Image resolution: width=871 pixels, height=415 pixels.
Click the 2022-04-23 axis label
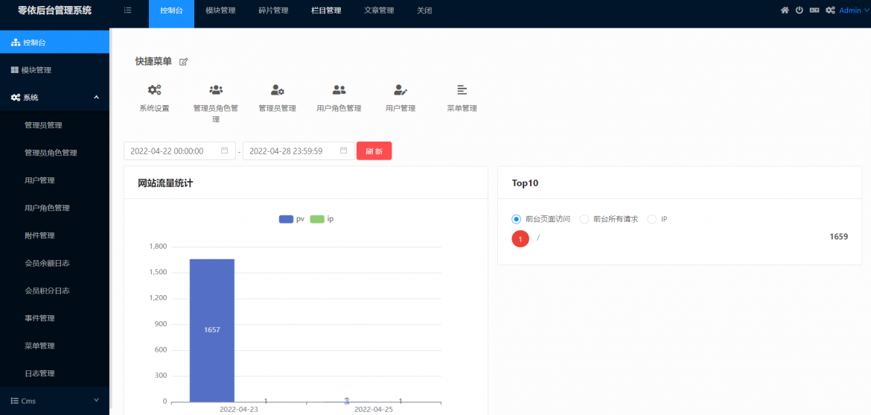239,409
